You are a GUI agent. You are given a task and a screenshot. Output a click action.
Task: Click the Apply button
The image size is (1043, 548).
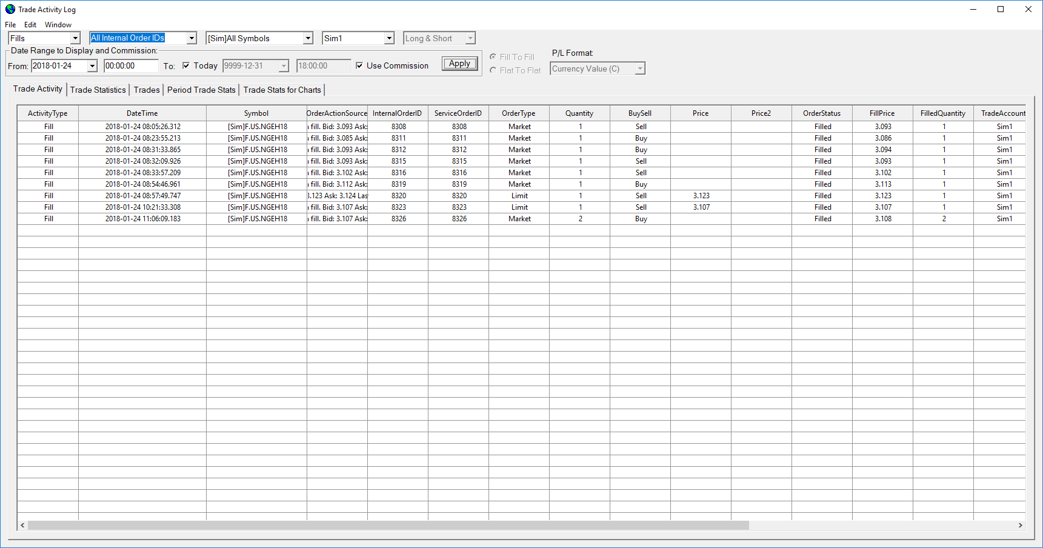point(460,64)
